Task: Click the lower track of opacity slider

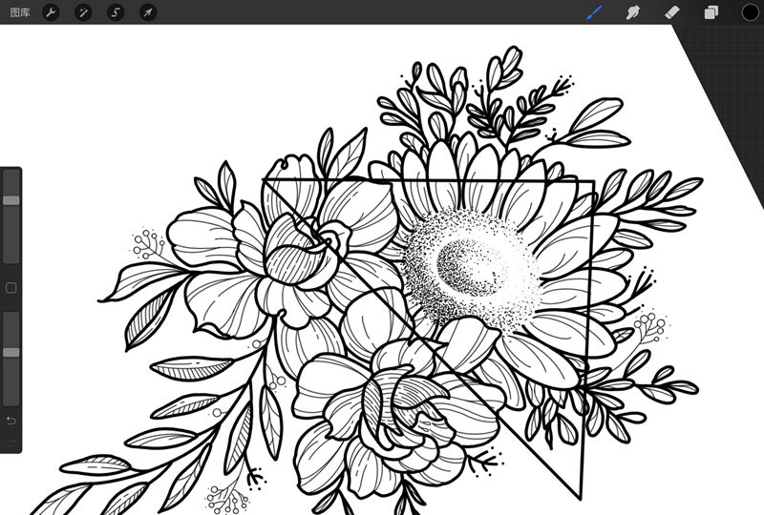Action: coord(11,381)
